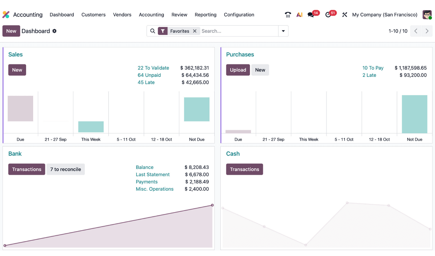Open the activities clock icon
435x256 pixels.
coord(328,15)
